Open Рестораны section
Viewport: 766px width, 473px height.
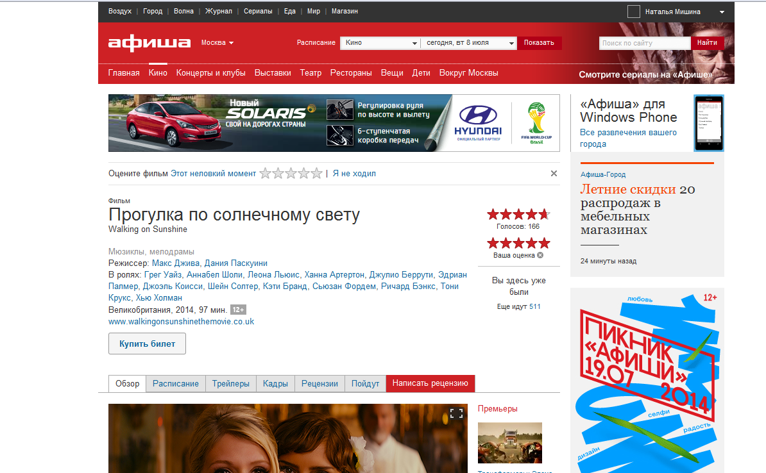pos(351,72)
